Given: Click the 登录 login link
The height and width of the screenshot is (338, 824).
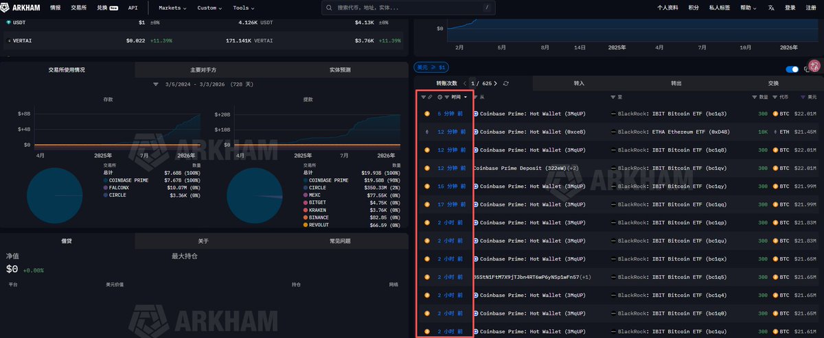Looking at the screenshot, I should click(x=790, y=8).
